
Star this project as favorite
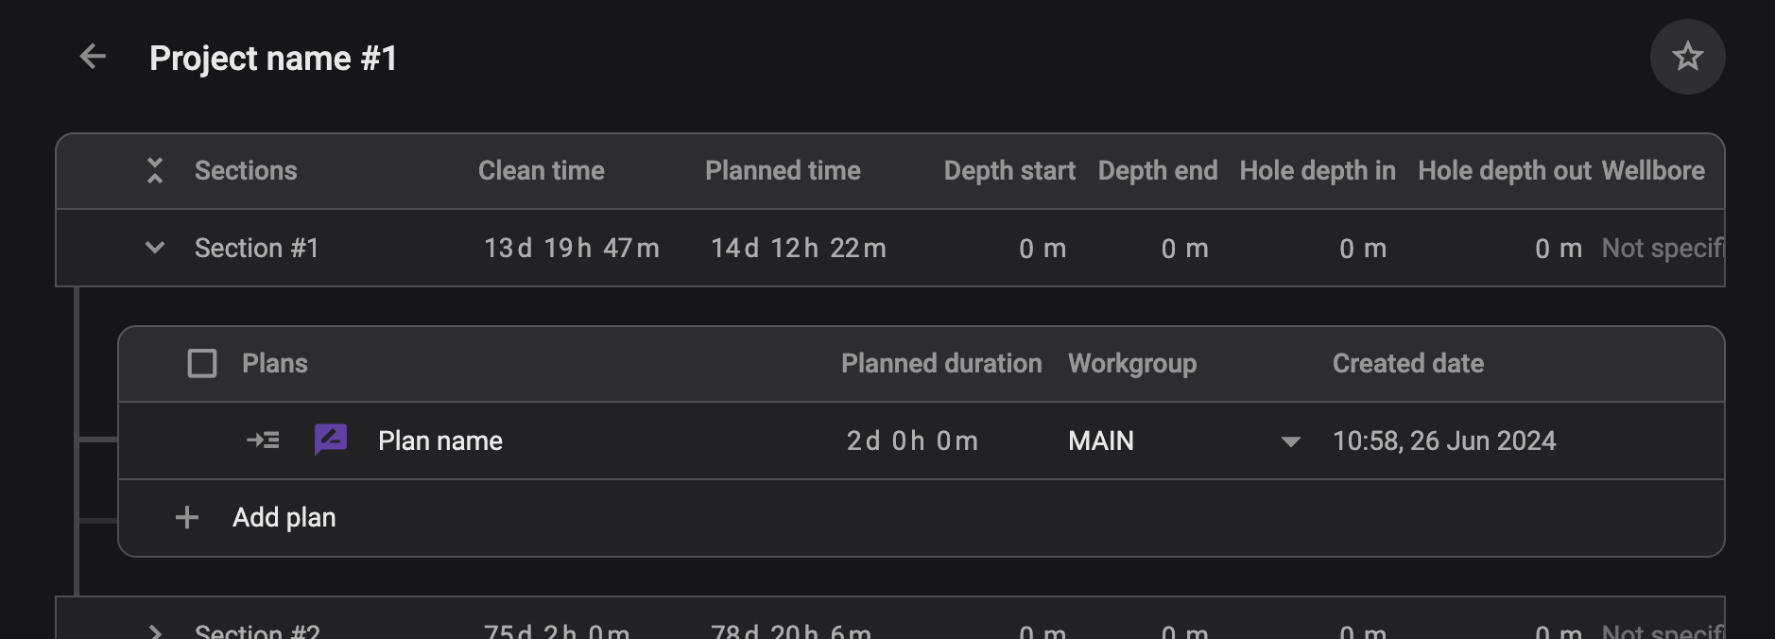(1688, 57)
